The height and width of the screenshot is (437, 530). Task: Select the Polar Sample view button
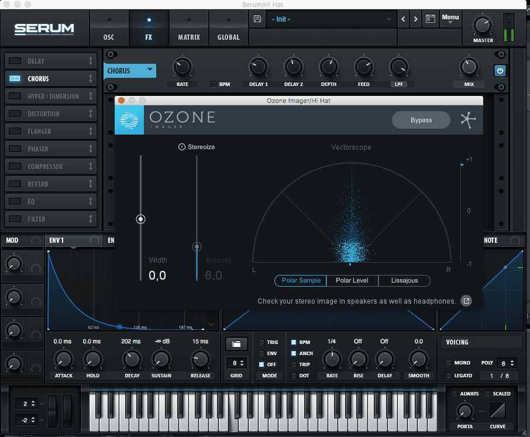tap(301, 281)
